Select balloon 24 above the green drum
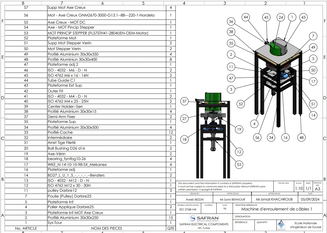This screenshot has height=233, width=327. [x=281, y=17]
